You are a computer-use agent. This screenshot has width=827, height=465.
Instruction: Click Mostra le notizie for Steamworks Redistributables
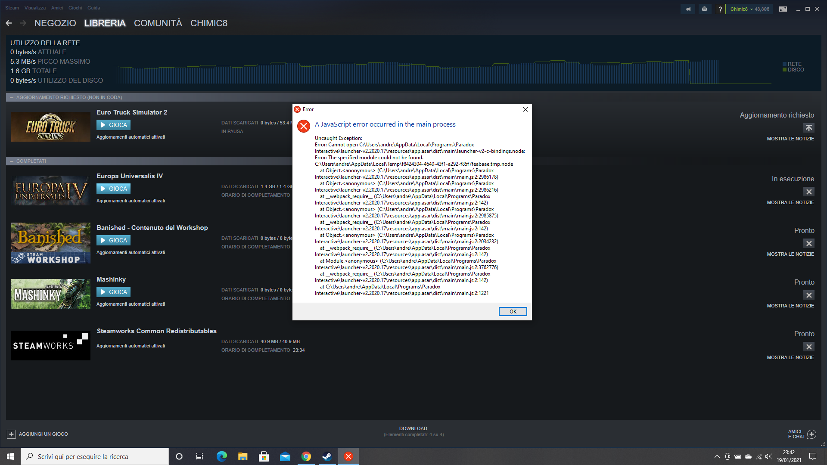(x=790, y=357)
